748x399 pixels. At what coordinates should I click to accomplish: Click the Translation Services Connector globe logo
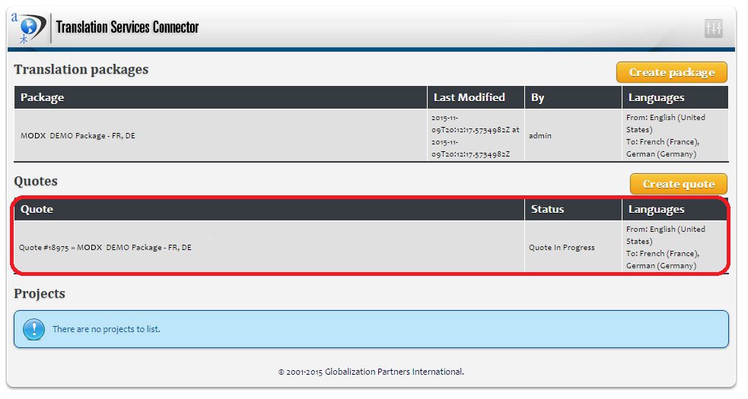pyautogui.click(x=29, y=28)
